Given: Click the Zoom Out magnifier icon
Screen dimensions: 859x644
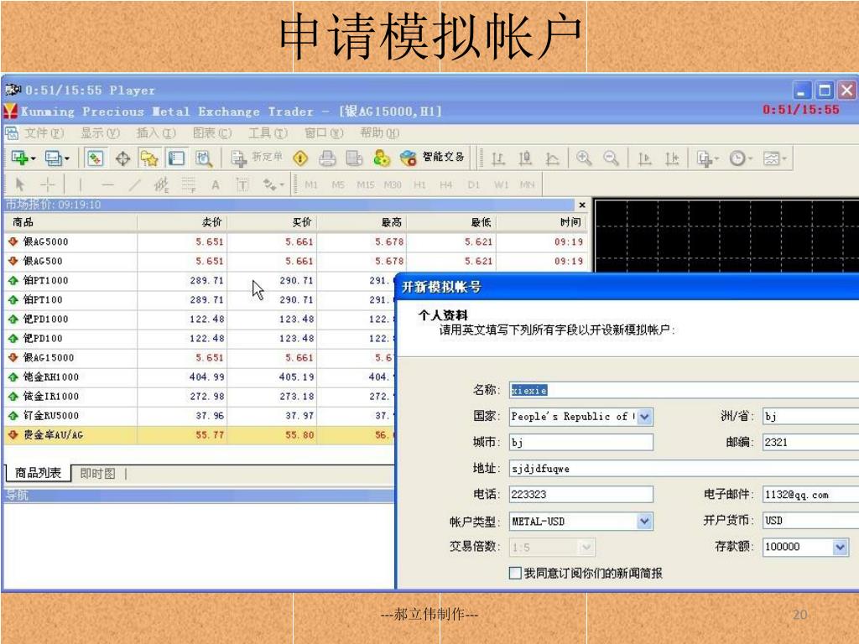Looking at the screenshot, I should click(611, 158).
